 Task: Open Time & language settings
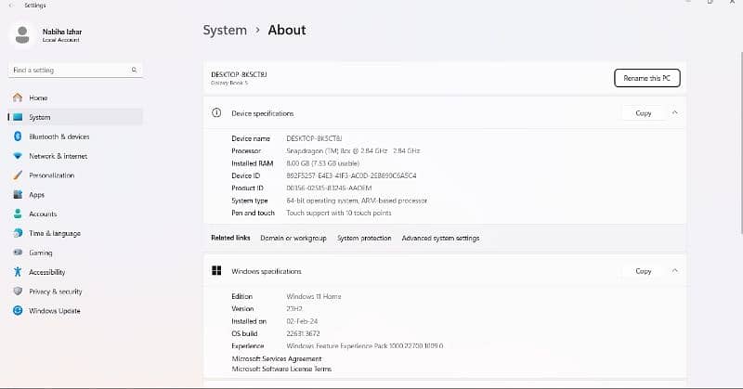coord(54,234)
